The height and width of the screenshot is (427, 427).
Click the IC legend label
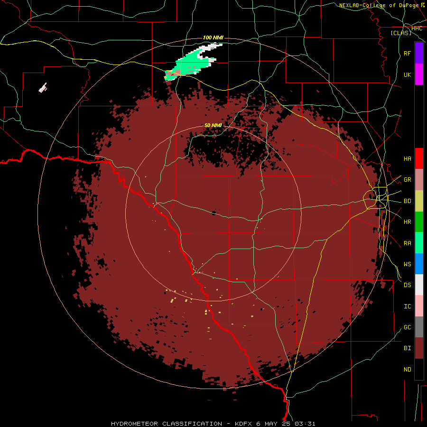(407, 306)
